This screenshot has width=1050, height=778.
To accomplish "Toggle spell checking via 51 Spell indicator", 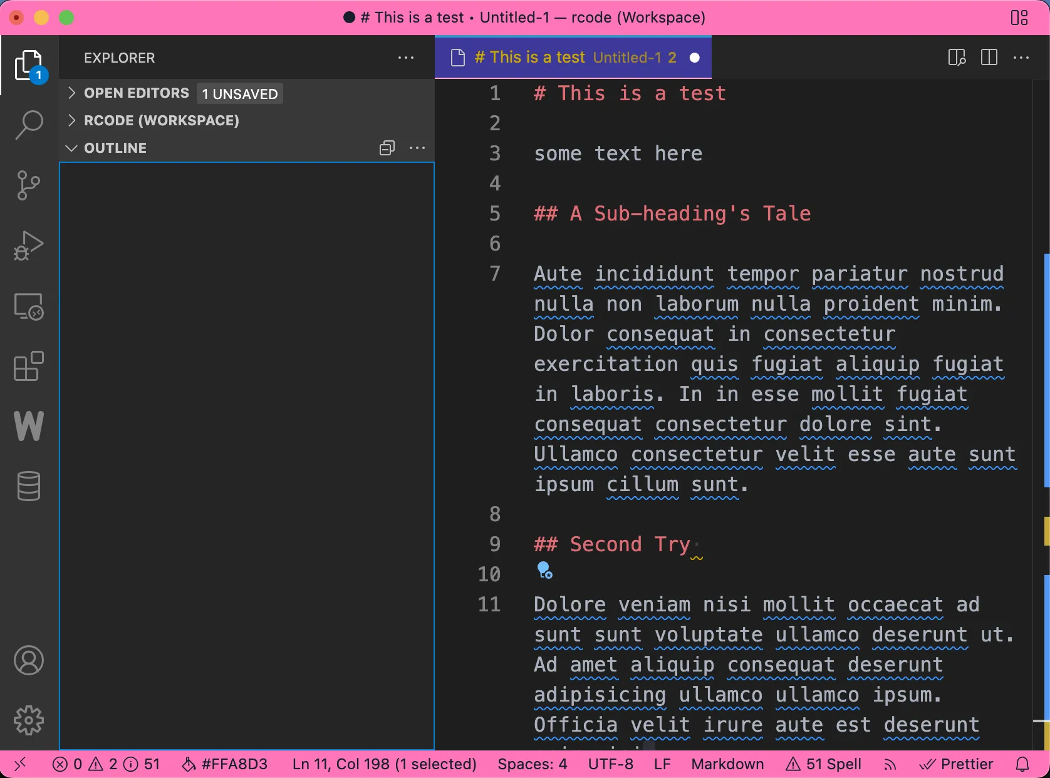I will 823,764.
